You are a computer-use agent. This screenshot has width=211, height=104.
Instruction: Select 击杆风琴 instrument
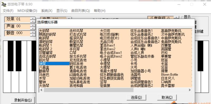tap(76, 31)
